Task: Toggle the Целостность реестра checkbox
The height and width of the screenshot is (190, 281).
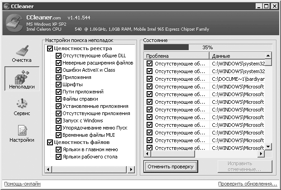Action: (50, 48)
